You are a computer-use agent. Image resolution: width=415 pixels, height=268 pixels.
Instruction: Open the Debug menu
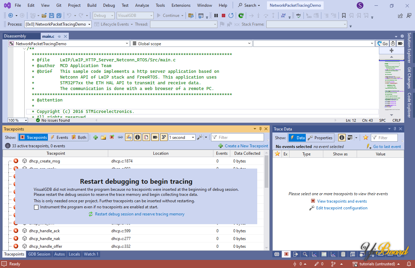[x=109, y=5]
